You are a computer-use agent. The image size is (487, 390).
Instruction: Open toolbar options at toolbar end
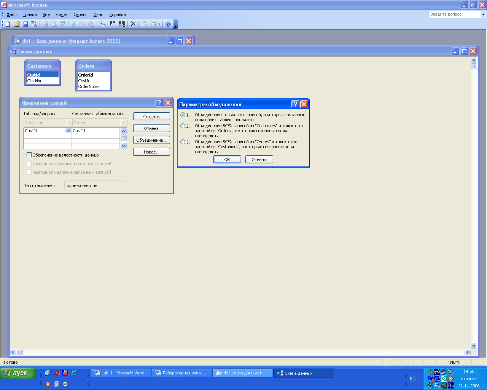click(x=176, y=24)
